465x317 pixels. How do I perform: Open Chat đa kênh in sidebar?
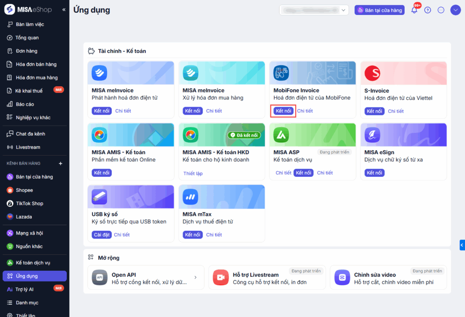pos(35,134)
